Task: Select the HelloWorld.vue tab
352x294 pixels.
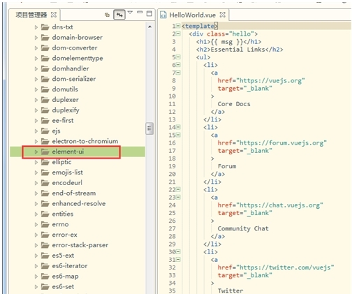Action: tap(193, 15)
